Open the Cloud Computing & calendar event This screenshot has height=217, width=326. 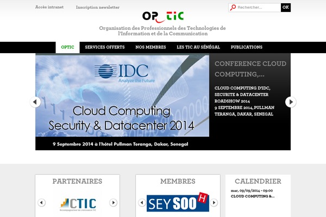click(x=253, y=196)
